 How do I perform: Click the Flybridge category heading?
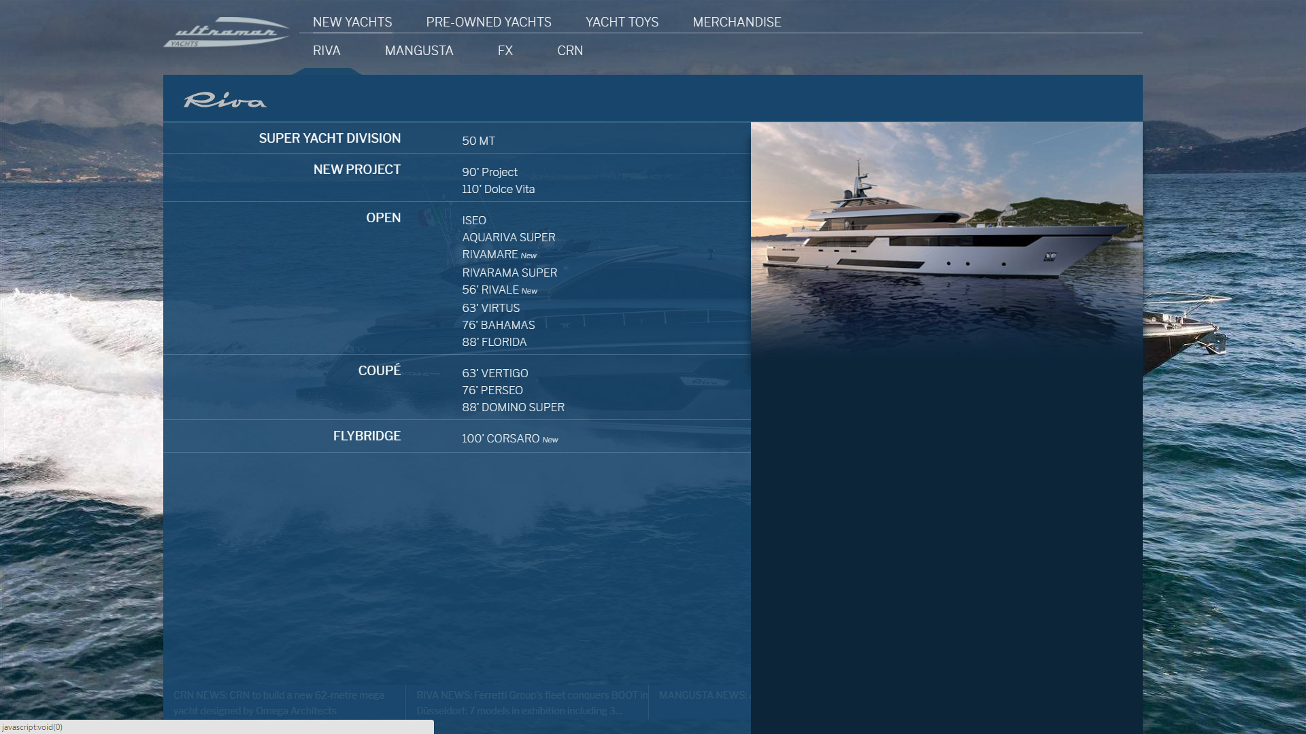coord(367,436)
